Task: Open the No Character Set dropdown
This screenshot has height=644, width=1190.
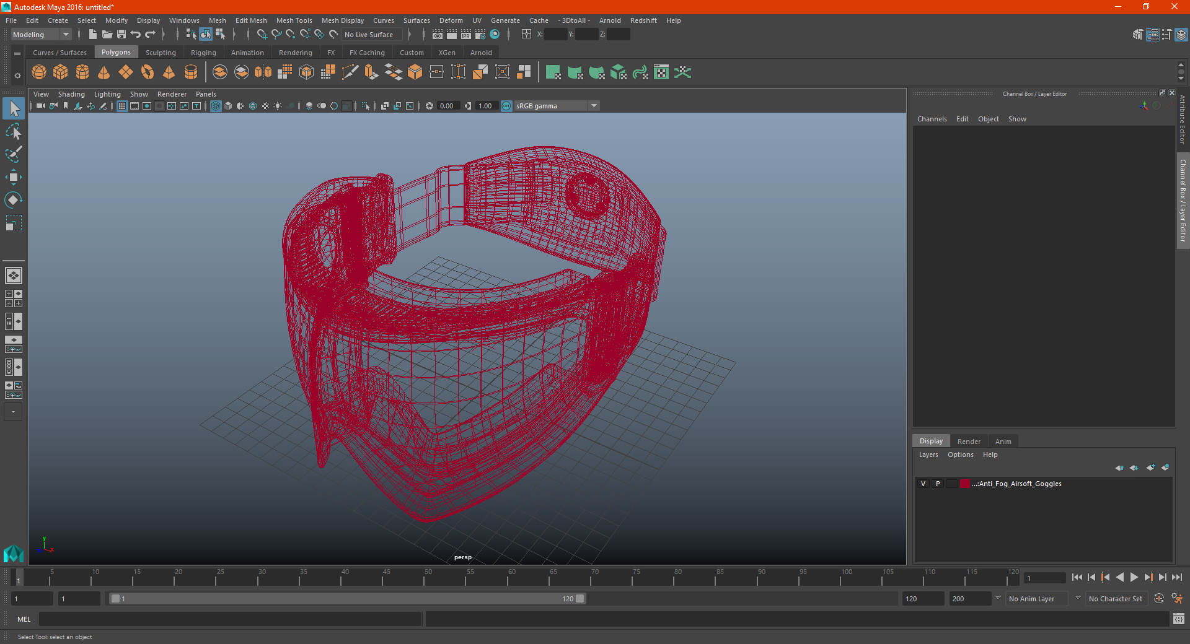Action: click(1116, 599)
